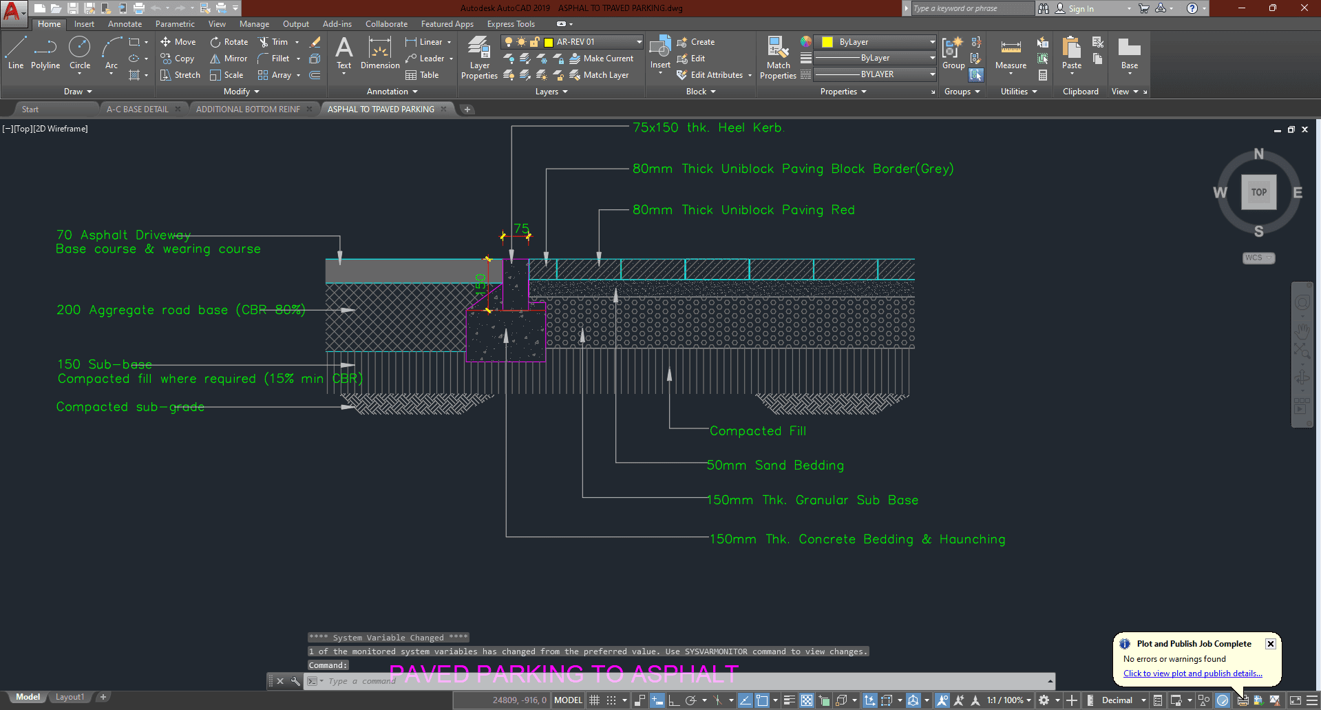This screenshot has height=710, width=1321.
Task: Switch to the Annotate ribbon tab
Action: tap(125, 24)
